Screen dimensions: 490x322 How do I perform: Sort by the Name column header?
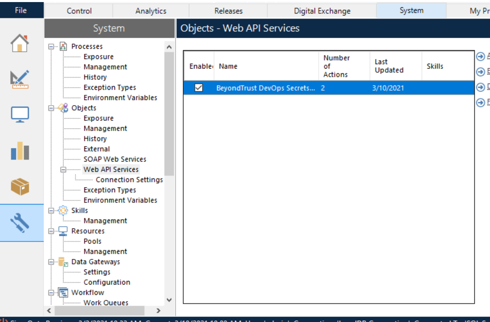pos(266,66)
